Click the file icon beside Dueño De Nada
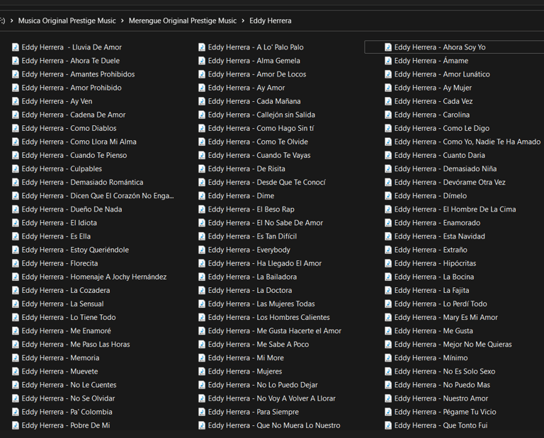 coord(16,209)
